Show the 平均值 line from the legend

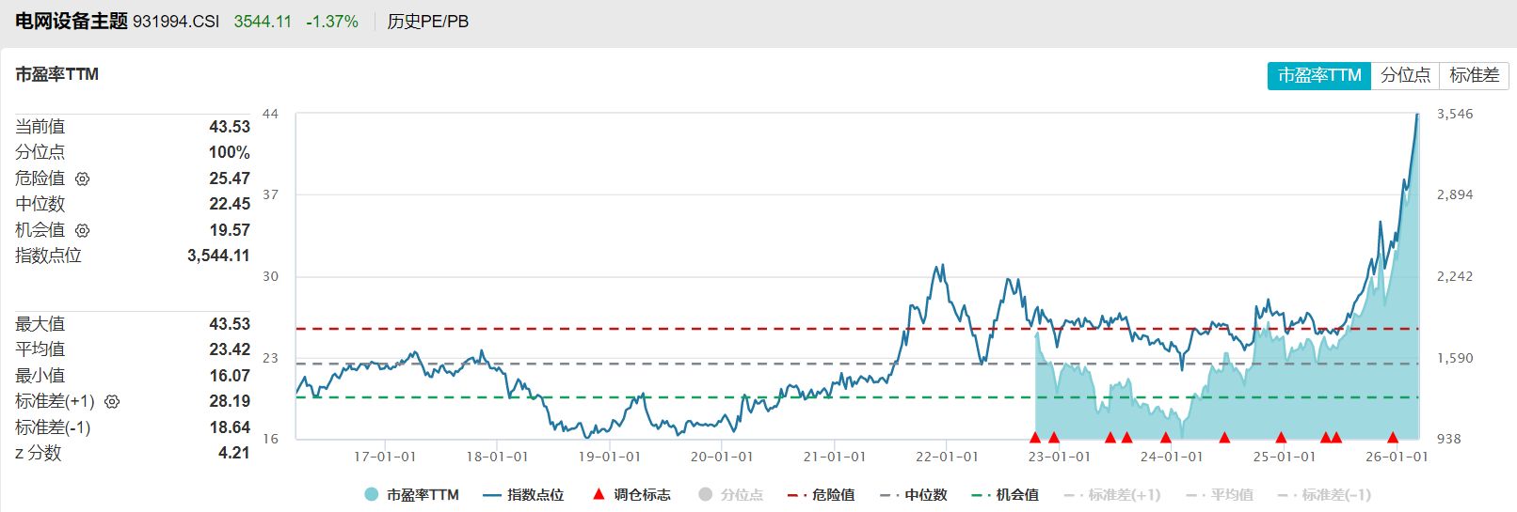pyautogui.click(x=1220, y=495)
